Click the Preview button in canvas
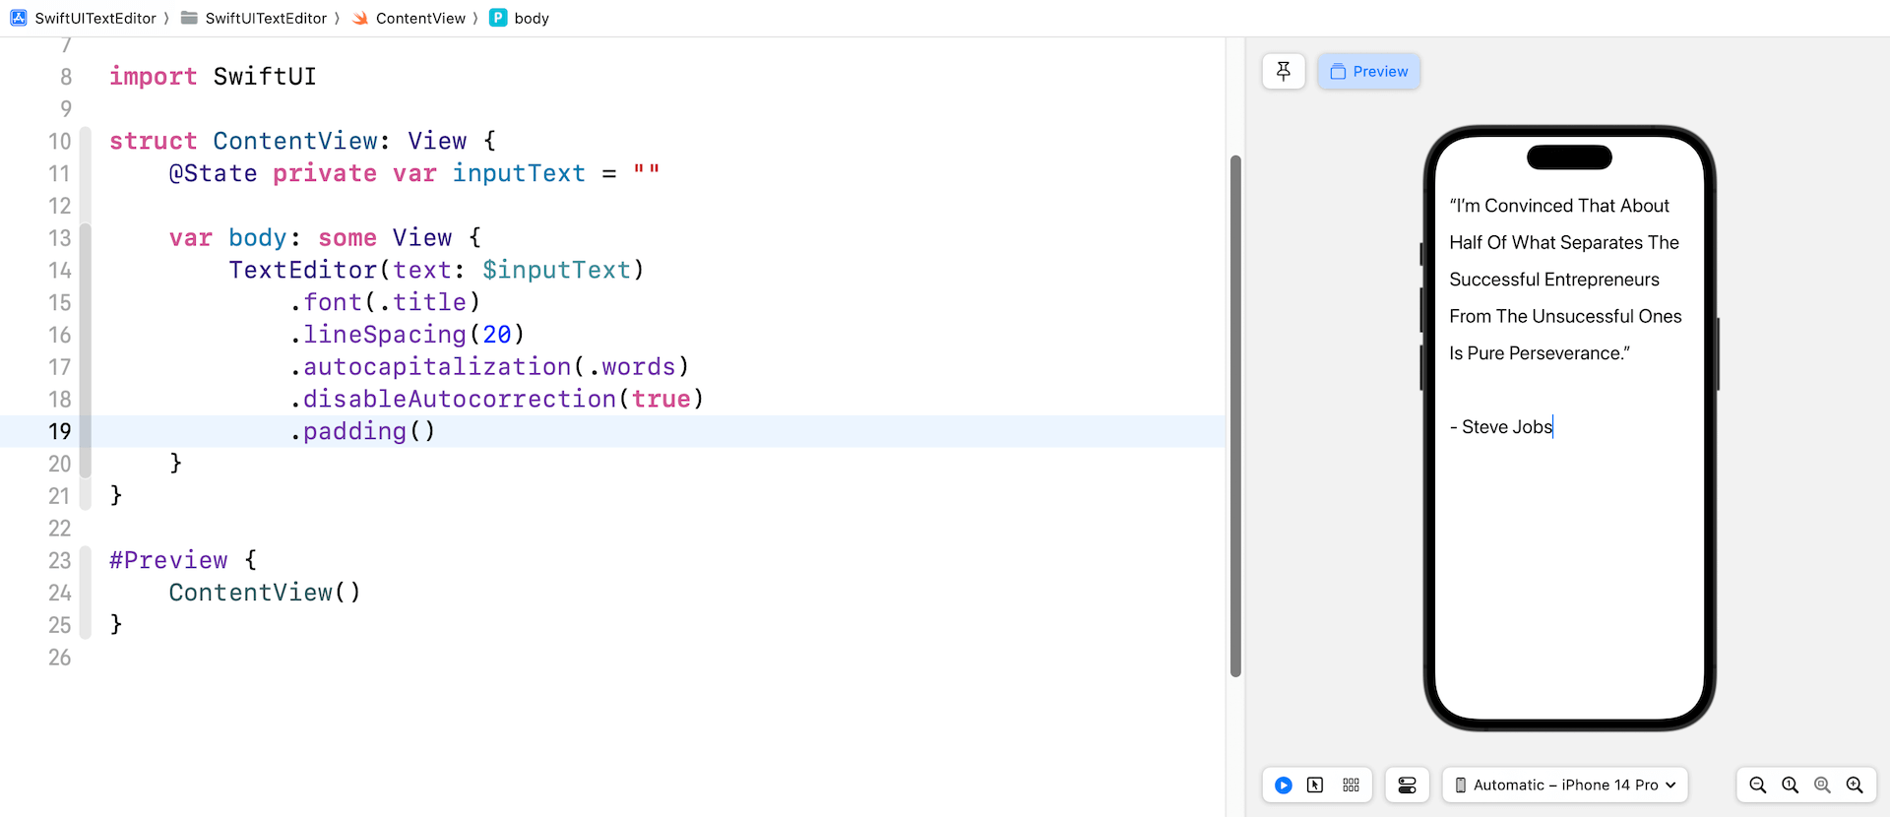The width and height of the screenshot is (1890, 817). click(1368, 71)
